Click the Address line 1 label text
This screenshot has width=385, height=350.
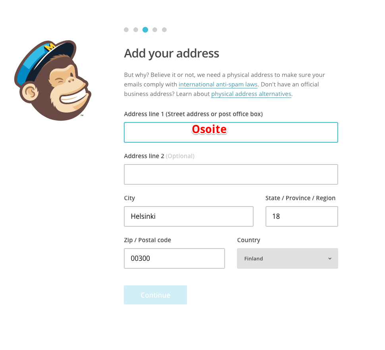(x=193, y=114)
